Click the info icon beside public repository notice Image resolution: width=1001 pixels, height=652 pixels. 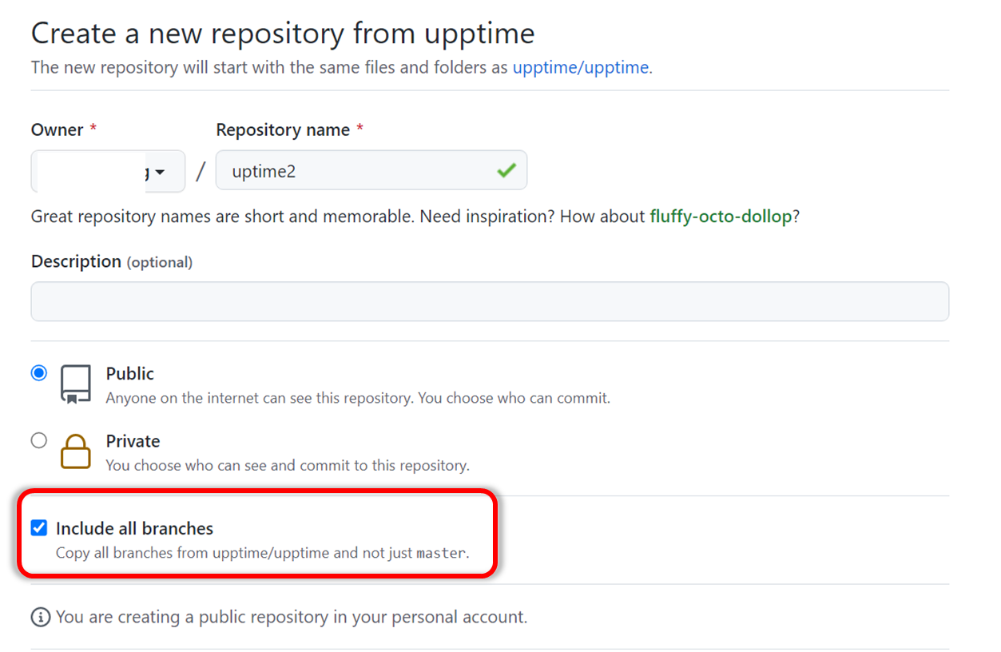(39, 617)
